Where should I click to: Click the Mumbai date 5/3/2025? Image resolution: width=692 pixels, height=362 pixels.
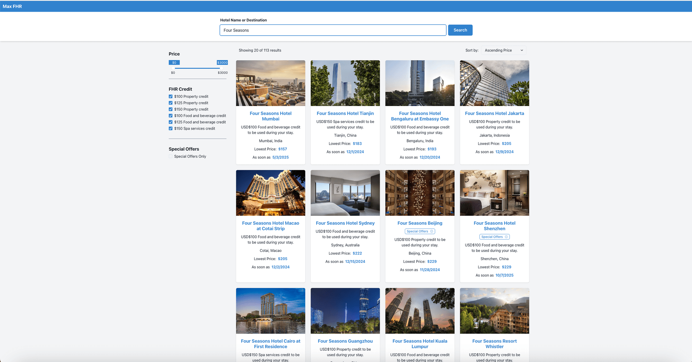click(281, 158)
